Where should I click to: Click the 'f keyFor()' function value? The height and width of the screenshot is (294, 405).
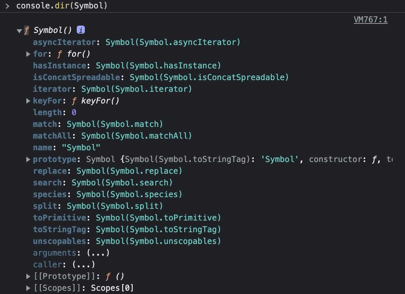(95, 101)
